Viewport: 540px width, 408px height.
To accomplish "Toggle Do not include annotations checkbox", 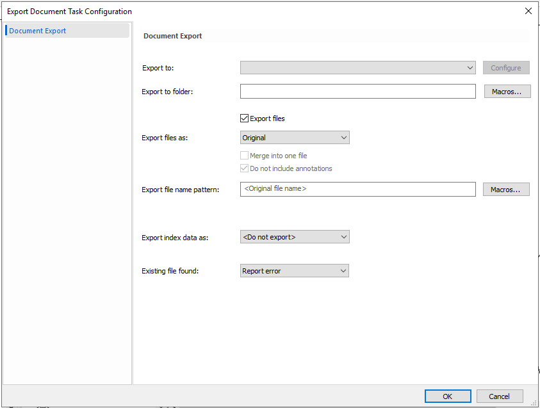I will [x=244, y=168].
